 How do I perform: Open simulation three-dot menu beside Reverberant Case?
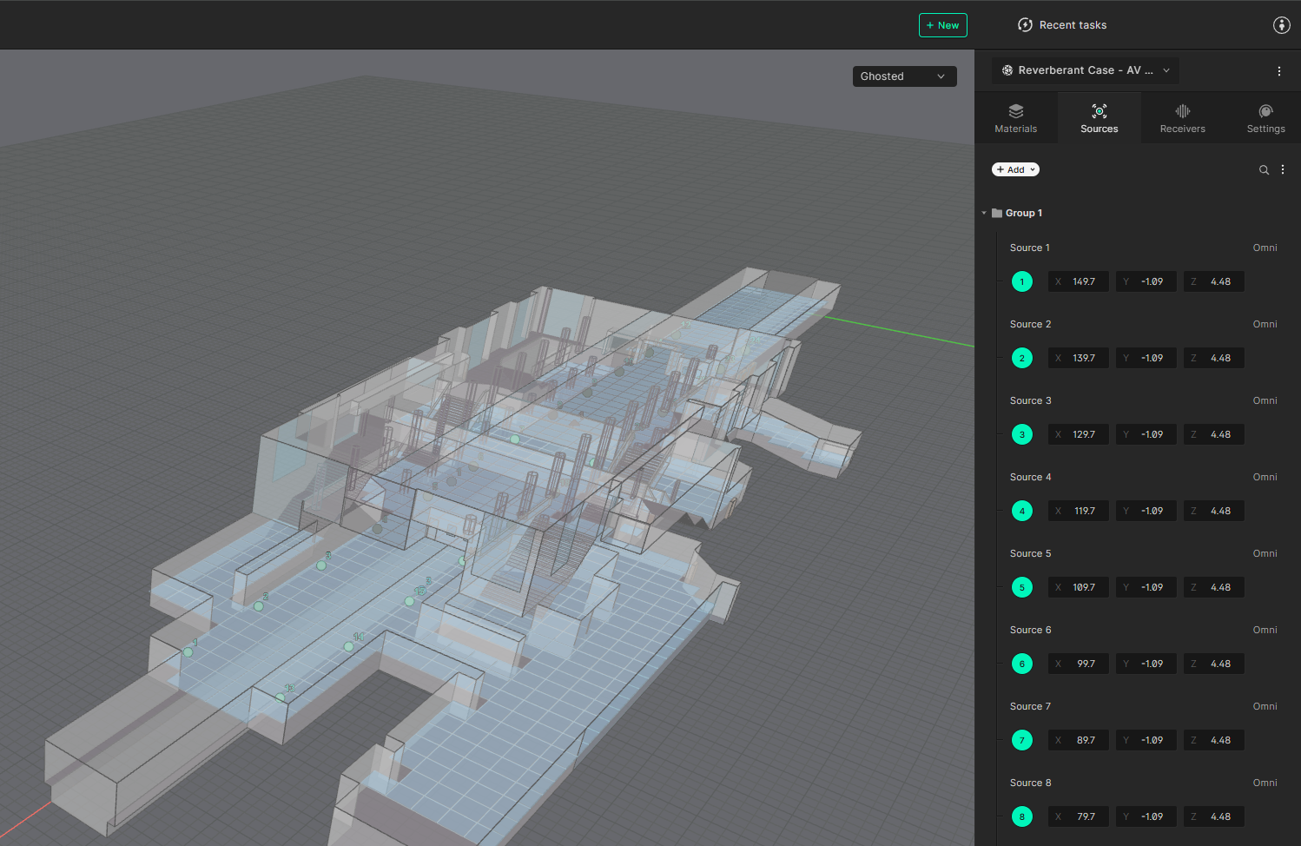(x=1278, y=71)
